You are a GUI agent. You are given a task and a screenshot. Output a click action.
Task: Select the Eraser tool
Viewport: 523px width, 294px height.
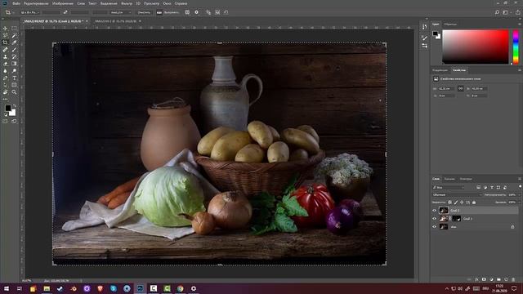(x=5, y=64)
